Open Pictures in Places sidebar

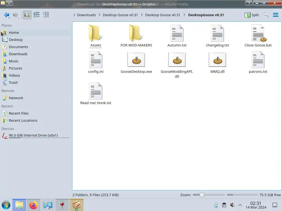point(36,68)
